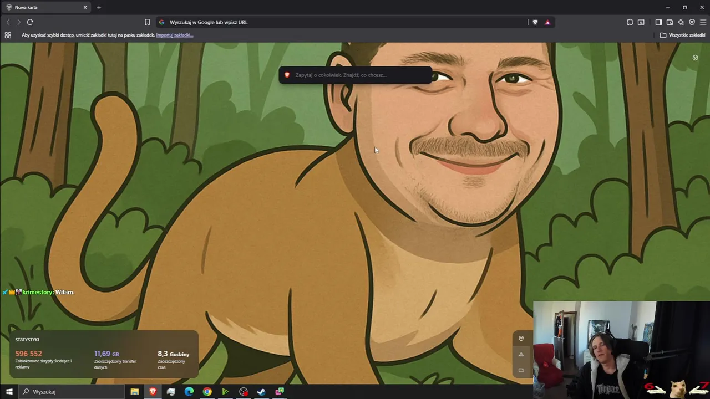Open Steam from the taskbar
Image resolution: width=710 pixels, height=399 pixels.
[x=261, y=392]
